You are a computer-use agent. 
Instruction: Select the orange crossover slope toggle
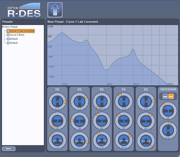171,96
